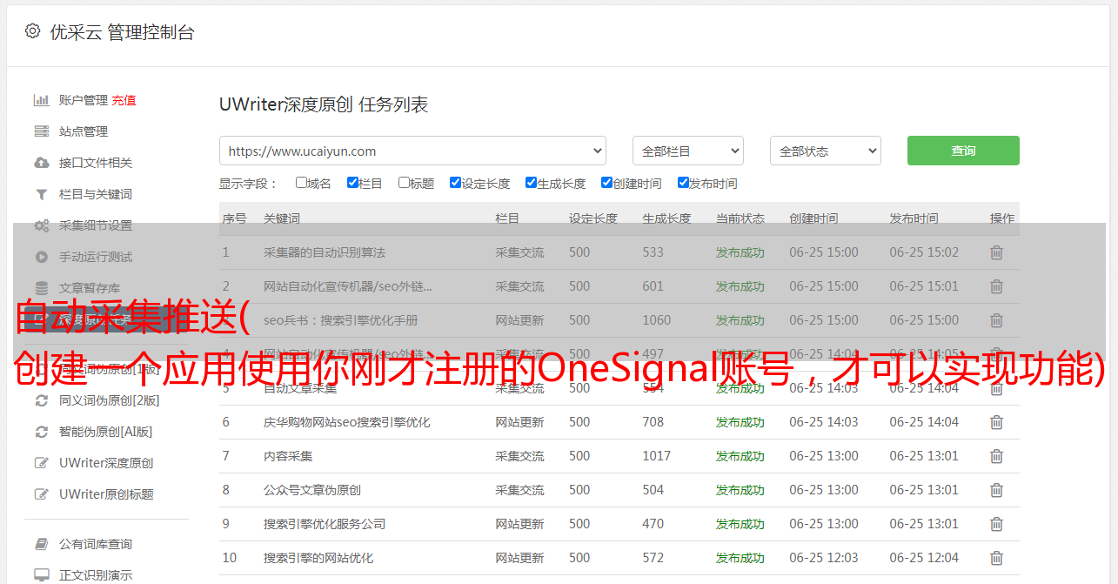Click the 当前状态 column header
This screenshot has width=1118, height=584.
point(740,218)
